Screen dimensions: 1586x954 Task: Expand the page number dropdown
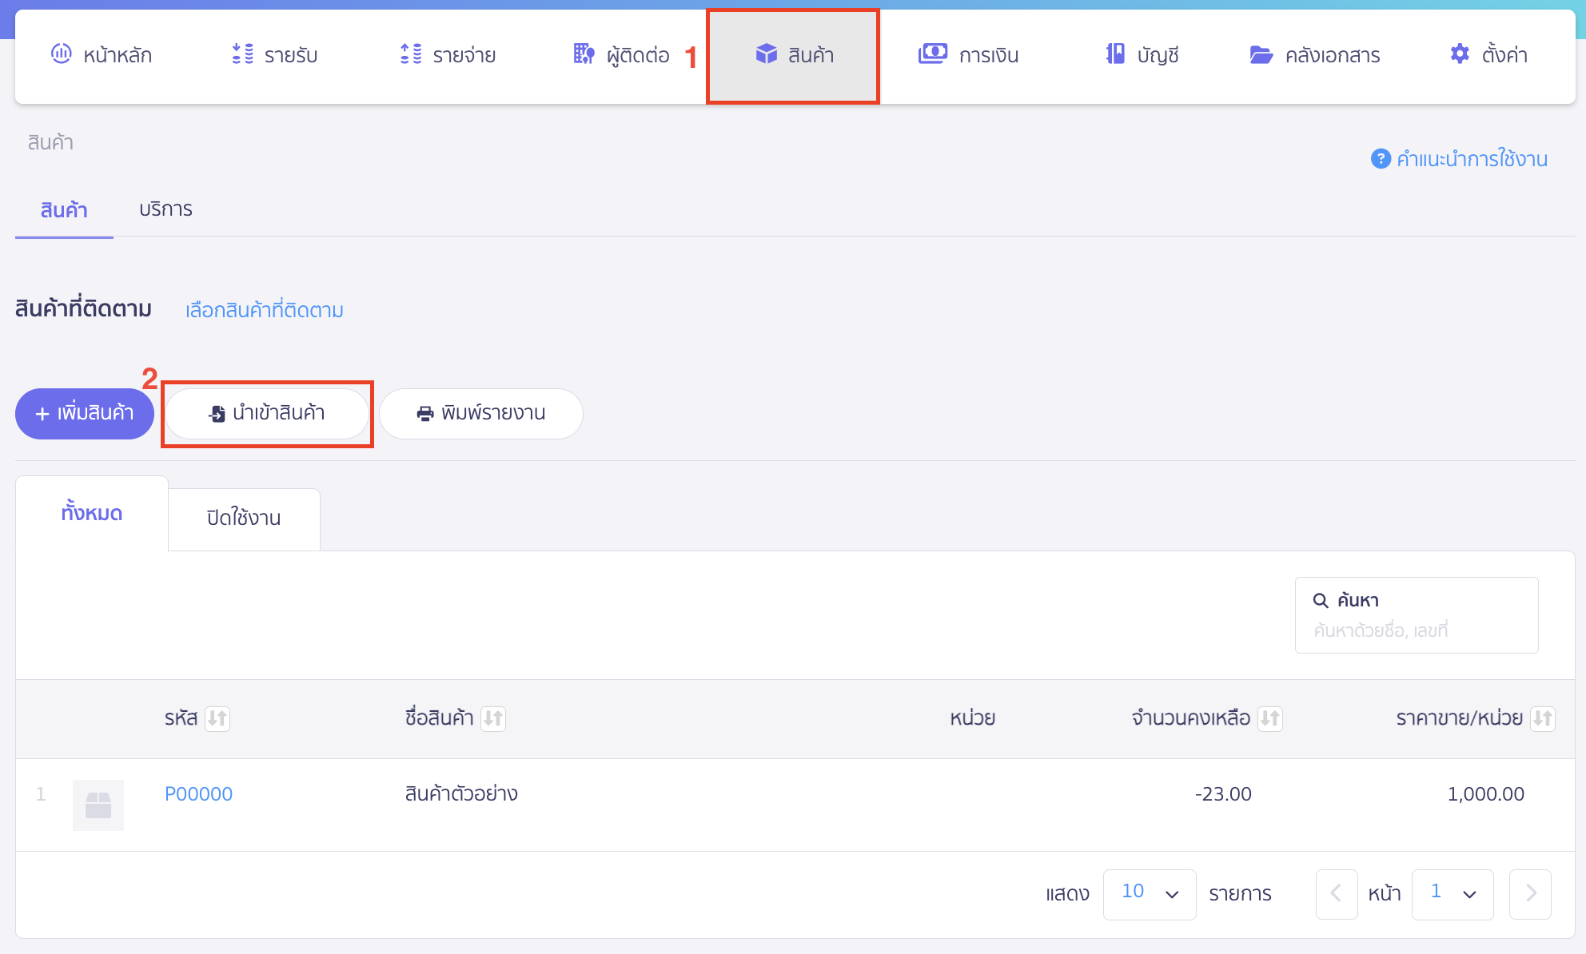[x=1452, y=894]
